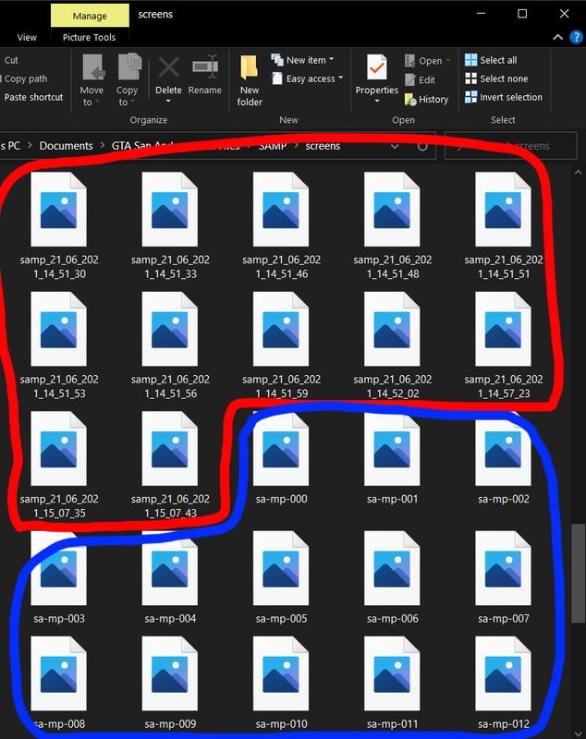
Task: Click the search screens input box
Action: point(510,146)
